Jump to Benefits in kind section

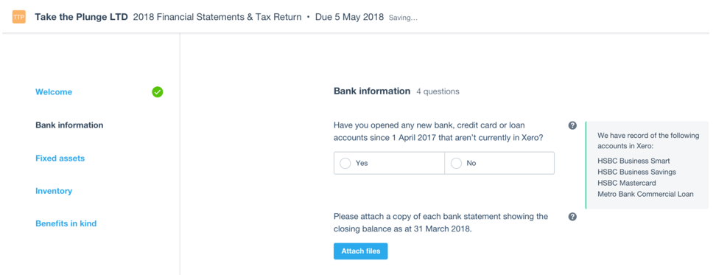(66, 224)
